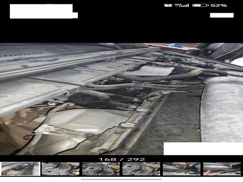Tap the white overlay box on photo corner
Viewport: 243px width, 182px height.
pyautogui.click(x=203, y=149)
